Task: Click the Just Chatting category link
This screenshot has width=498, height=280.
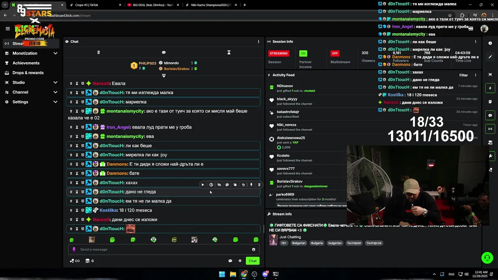Action: point(290,237)
